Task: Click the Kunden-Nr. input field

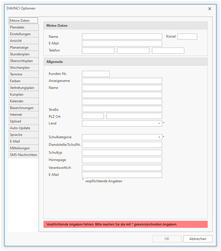Action: pyautogui.click(x=96, y=74)
